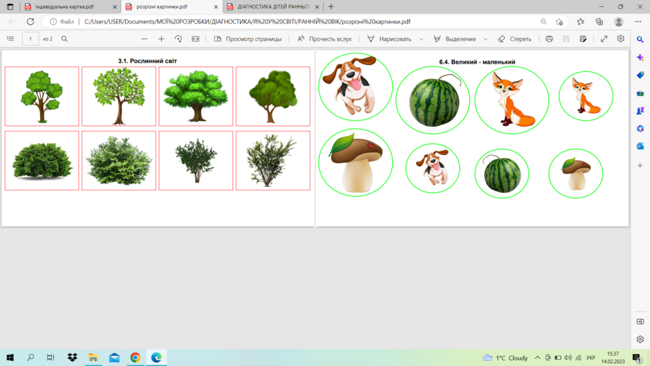This screenshot has height=366, width=650.
Task: Open Chrome from taskbar
Action: pos(135,357)
